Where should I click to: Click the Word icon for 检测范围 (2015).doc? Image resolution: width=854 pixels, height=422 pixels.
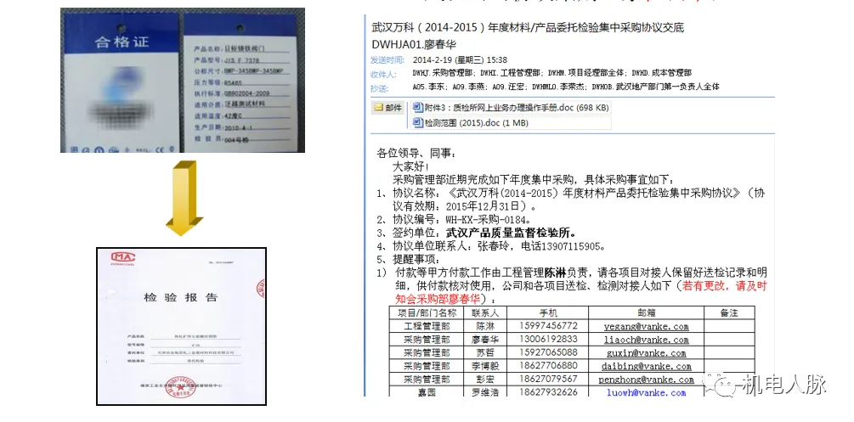[417, 123]
